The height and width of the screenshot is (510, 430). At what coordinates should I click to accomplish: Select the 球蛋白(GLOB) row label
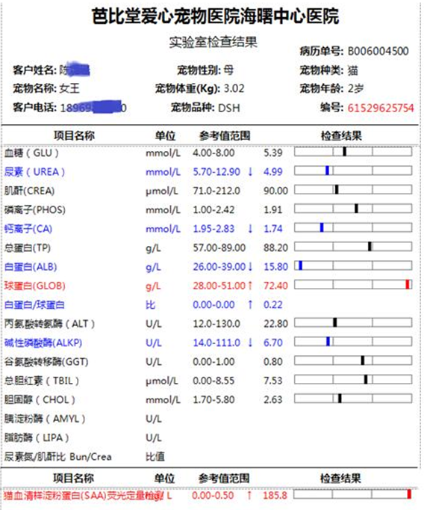(x=35, y=286)
